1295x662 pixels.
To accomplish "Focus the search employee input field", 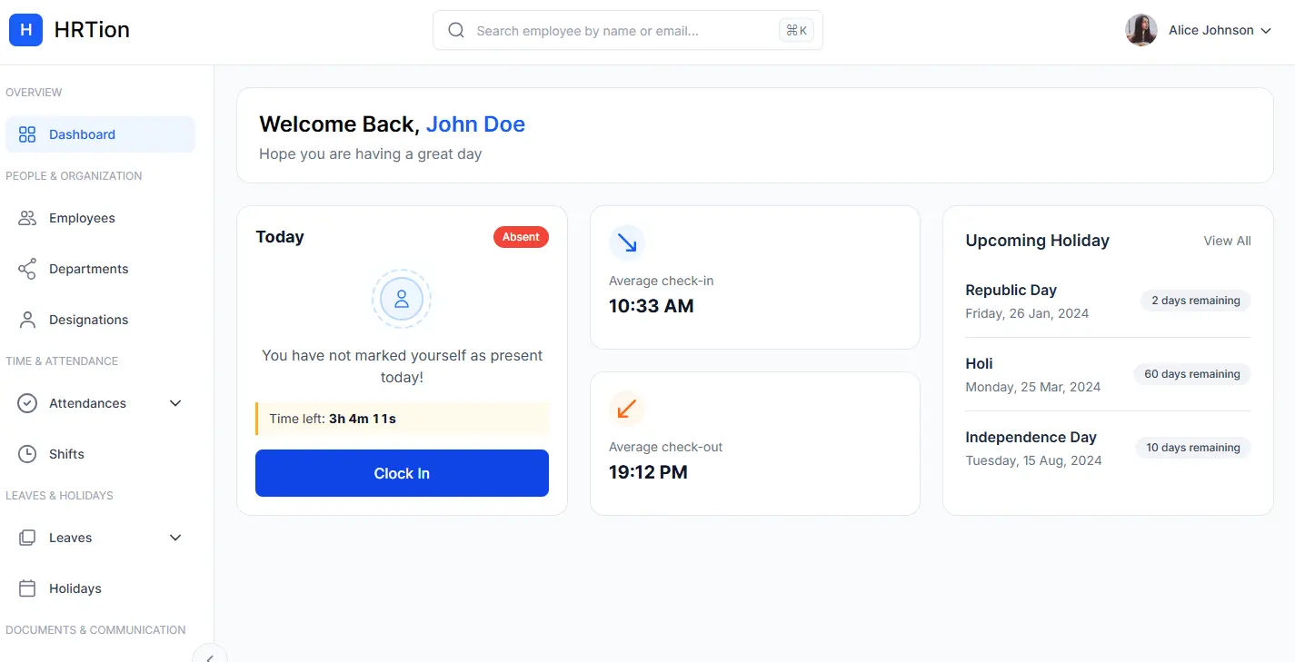I will (627, 30).
